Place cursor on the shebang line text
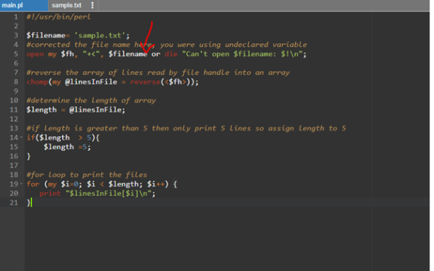 tap(58, 17)
